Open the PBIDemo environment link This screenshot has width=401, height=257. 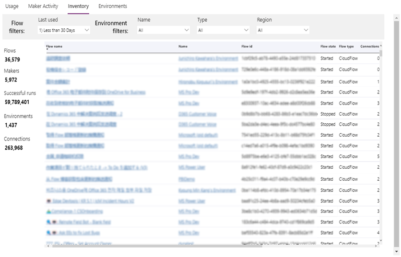(187, 179)
